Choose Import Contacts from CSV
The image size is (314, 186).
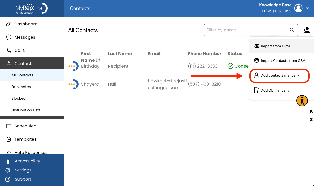[282, 61]
